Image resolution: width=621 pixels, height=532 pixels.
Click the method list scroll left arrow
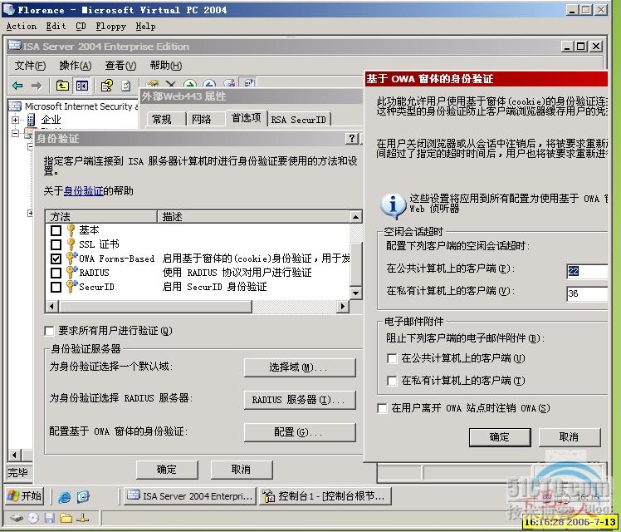tap(51, 306)
